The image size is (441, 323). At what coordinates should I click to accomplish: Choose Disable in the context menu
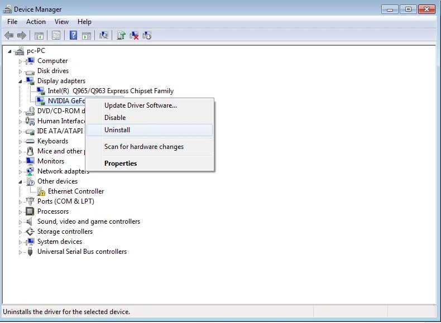[150, 118]
